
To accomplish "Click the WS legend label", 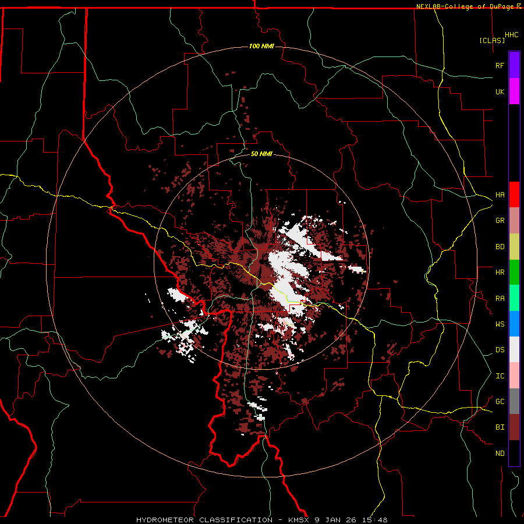I will coord(500,324).
